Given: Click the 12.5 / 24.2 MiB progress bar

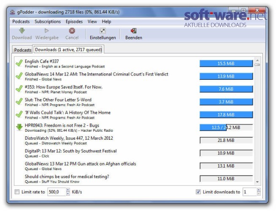Looking at the screenshot, I should coord(226,127).
